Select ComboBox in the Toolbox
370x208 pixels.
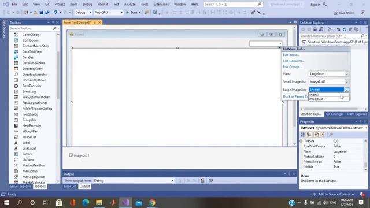click(x=30, y=40)
